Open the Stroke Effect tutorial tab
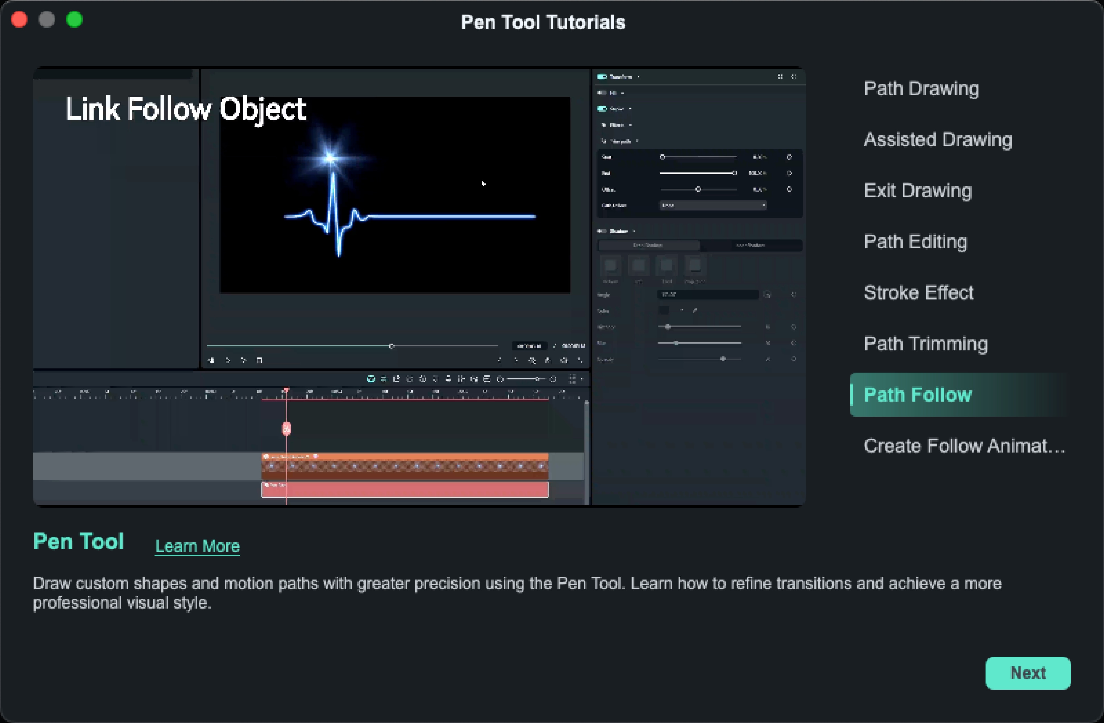 point(918,292)
